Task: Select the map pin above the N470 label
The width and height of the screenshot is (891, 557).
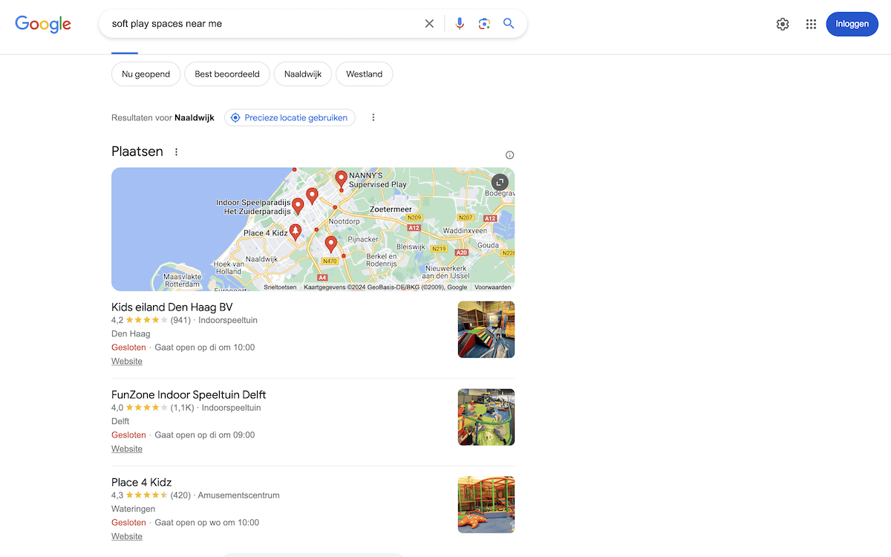Action: point(331,244)
